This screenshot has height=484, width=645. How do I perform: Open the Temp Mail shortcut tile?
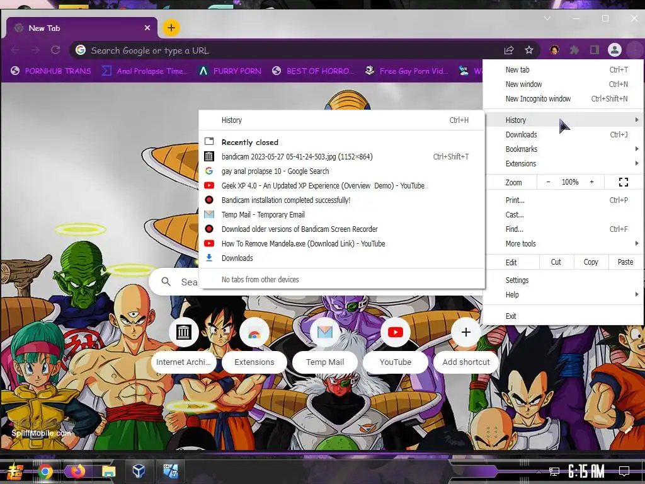(x=325, y=344)
